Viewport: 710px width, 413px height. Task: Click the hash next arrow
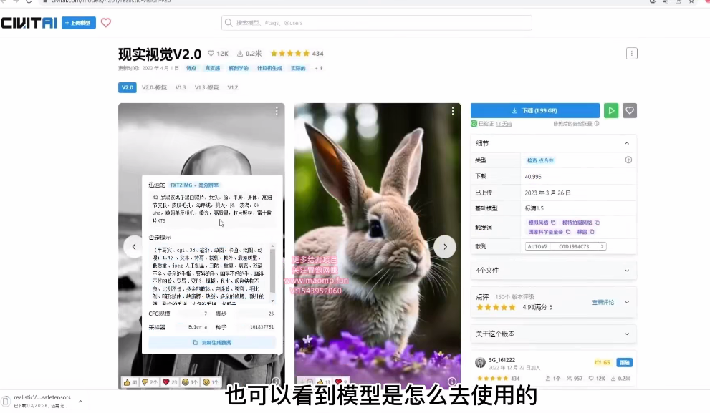[603, 246]
